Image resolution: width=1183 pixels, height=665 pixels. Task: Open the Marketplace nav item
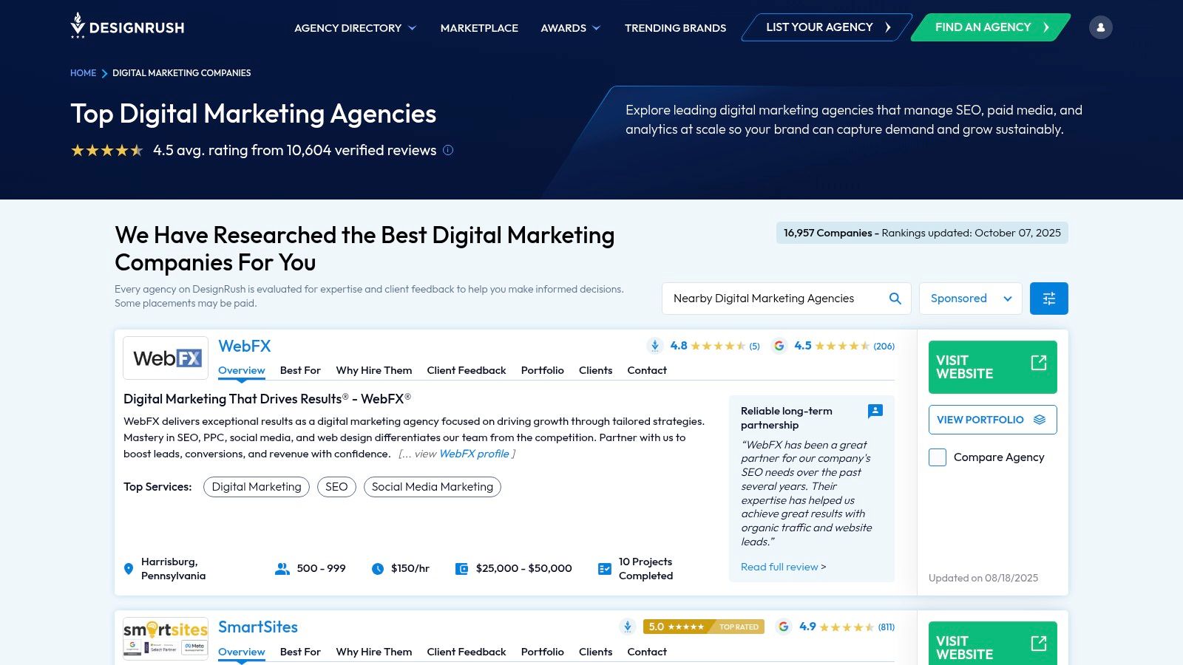pyautogui.click(x=479, y=28)
